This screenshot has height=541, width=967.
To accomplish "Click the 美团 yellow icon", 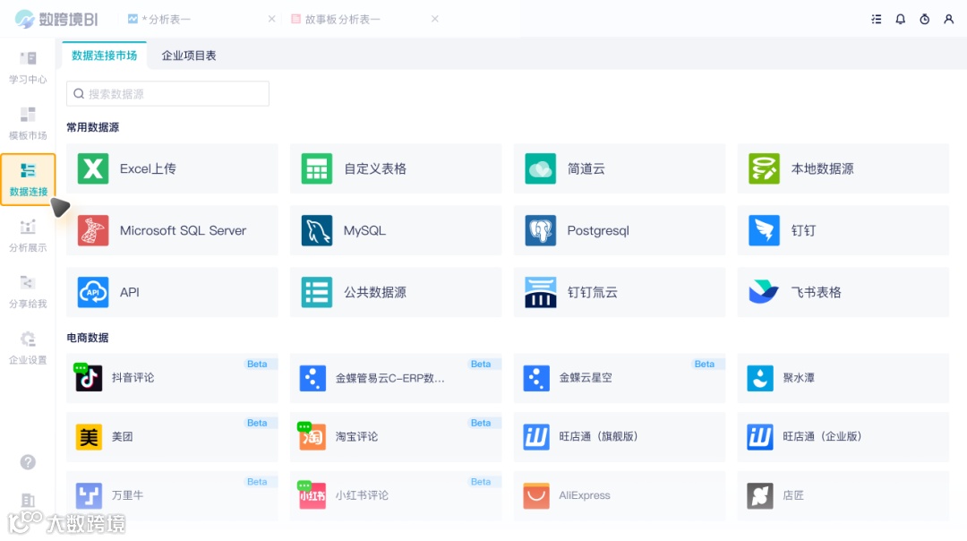I will (x=89, y=437).
